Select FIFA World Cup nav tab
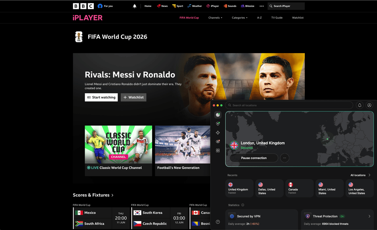Screen dimensions: 377x230 (189, 18)
